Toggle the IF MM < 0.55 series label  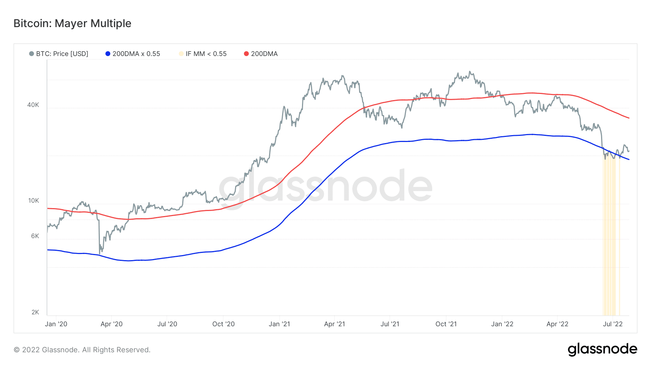coord(206,54)
